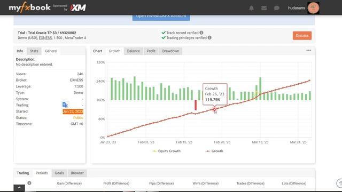
Task: Click the myfxbook logo
Action: (30, 7)
